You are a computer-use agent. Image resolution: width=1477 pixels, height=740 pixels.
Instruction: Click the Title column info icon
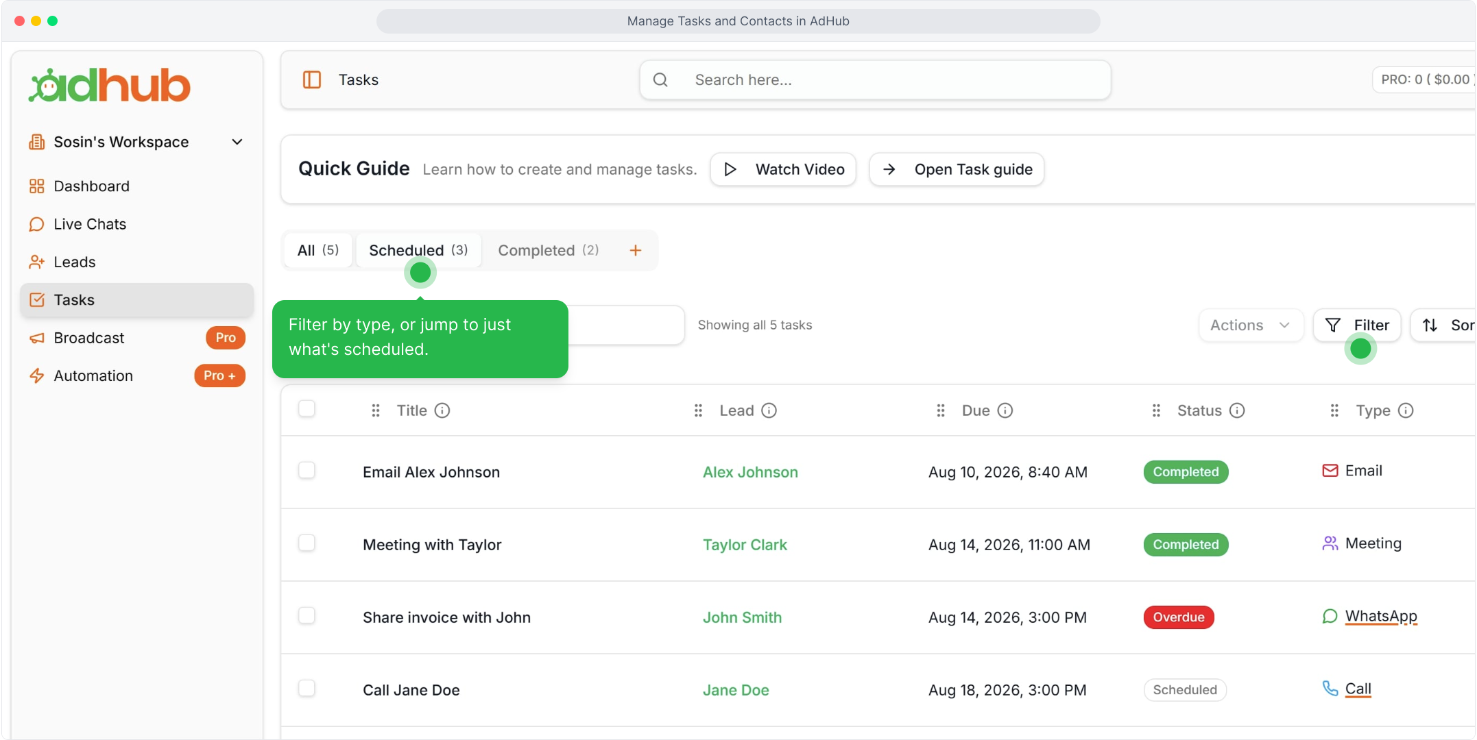pyautogui.click(x=442, y=410)
